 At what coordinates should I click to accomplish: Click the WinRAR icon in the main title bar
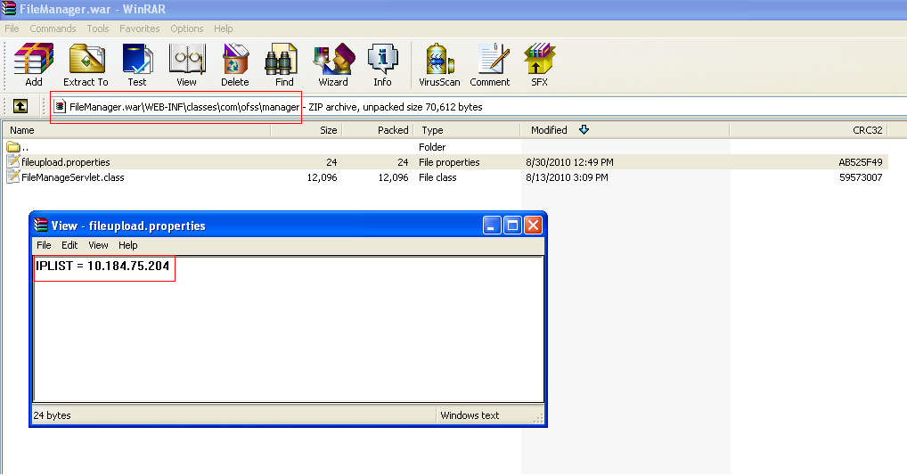[9, 8]
